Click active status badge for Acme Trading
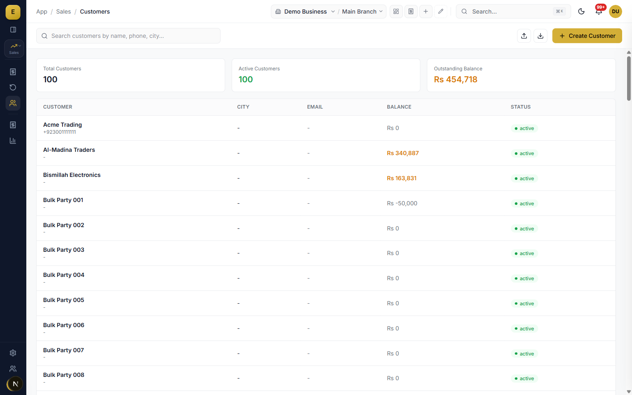Screen dimensions: 632x395 (524, 128)
